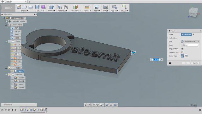Open a new tab with plus button
The width and height of the screenshot is (202, 114).
[29, 2]
